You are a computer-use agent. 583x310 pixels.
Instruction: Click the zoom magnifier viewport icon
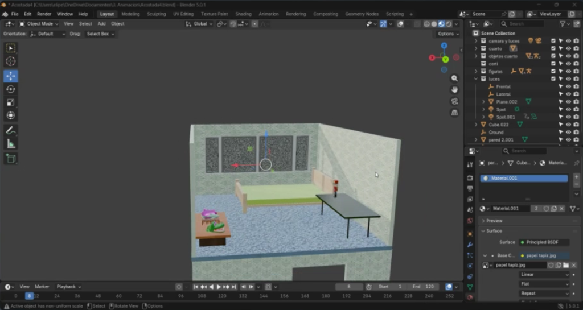(x=454, y=78)
